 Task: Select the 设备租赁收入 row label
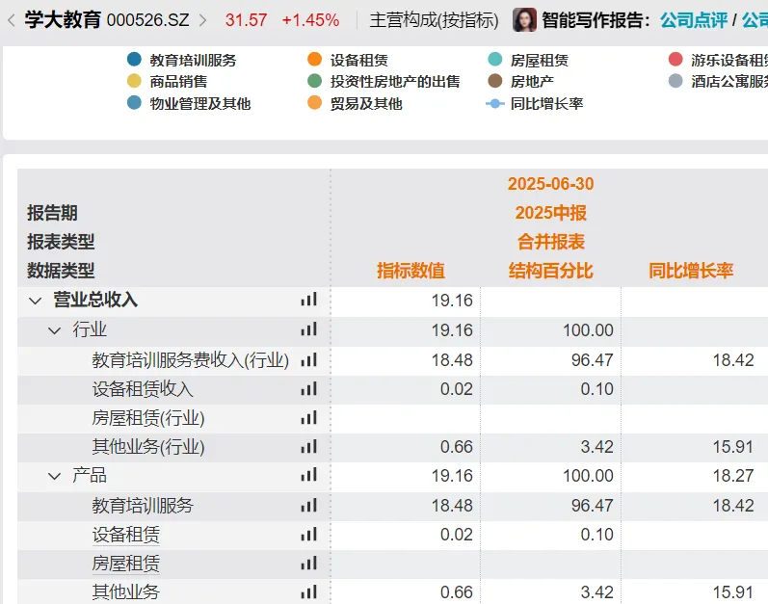(x=143, y=389)
